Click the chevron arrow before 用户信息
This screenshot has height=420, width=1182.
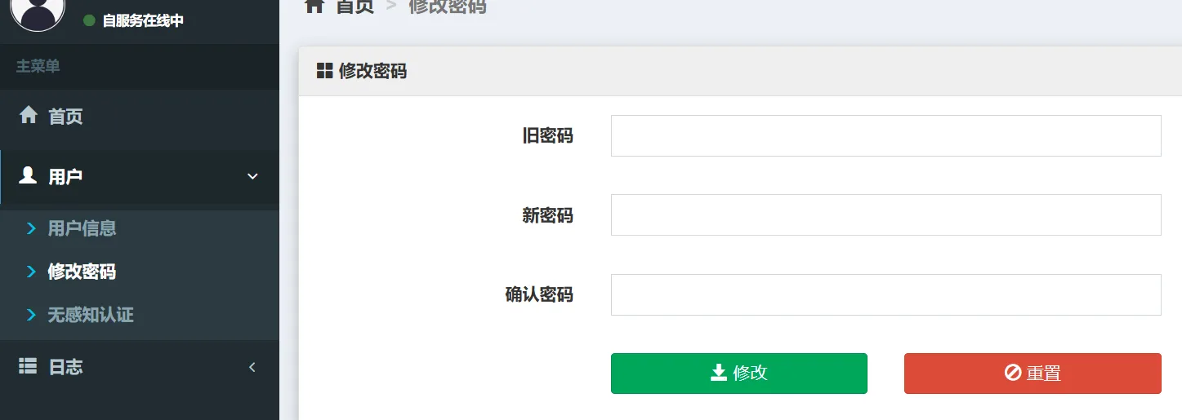31,228
